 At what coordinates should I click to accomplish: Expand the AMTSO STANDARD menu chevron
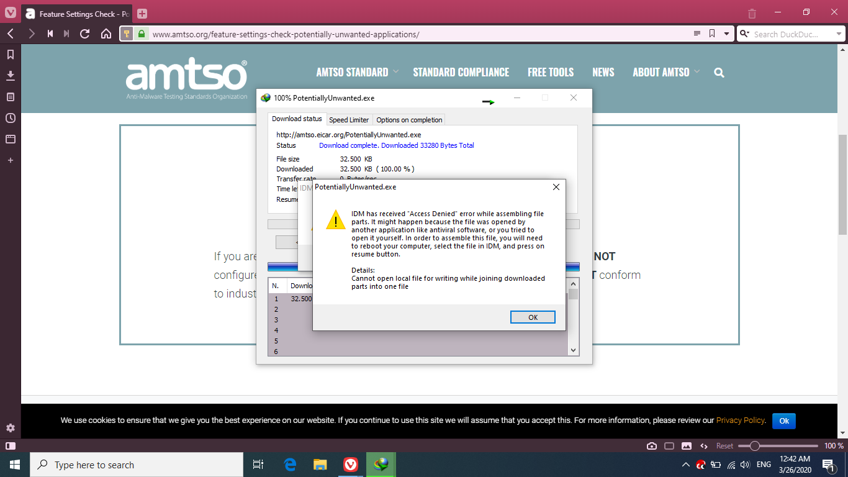pos(395,72)
